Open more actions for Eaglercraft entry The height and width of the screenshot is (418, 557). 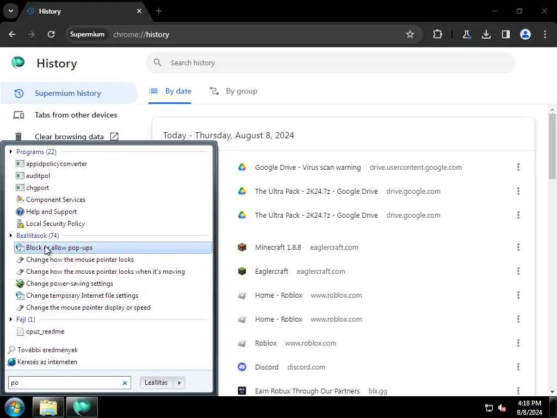[x=518, y=271]
